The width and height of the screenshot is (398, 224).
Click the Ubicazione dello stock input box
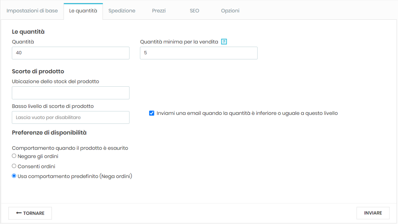point(70,93)
